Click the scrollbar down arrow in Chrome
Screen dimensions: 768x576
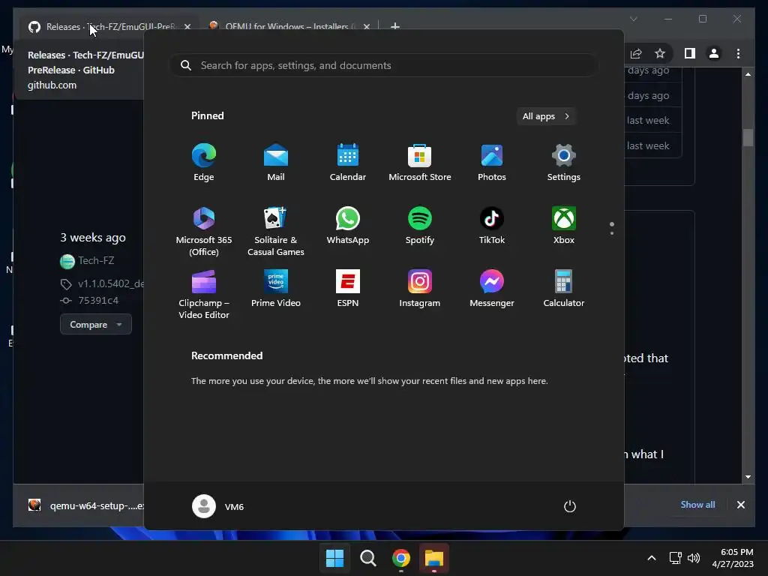748,476
